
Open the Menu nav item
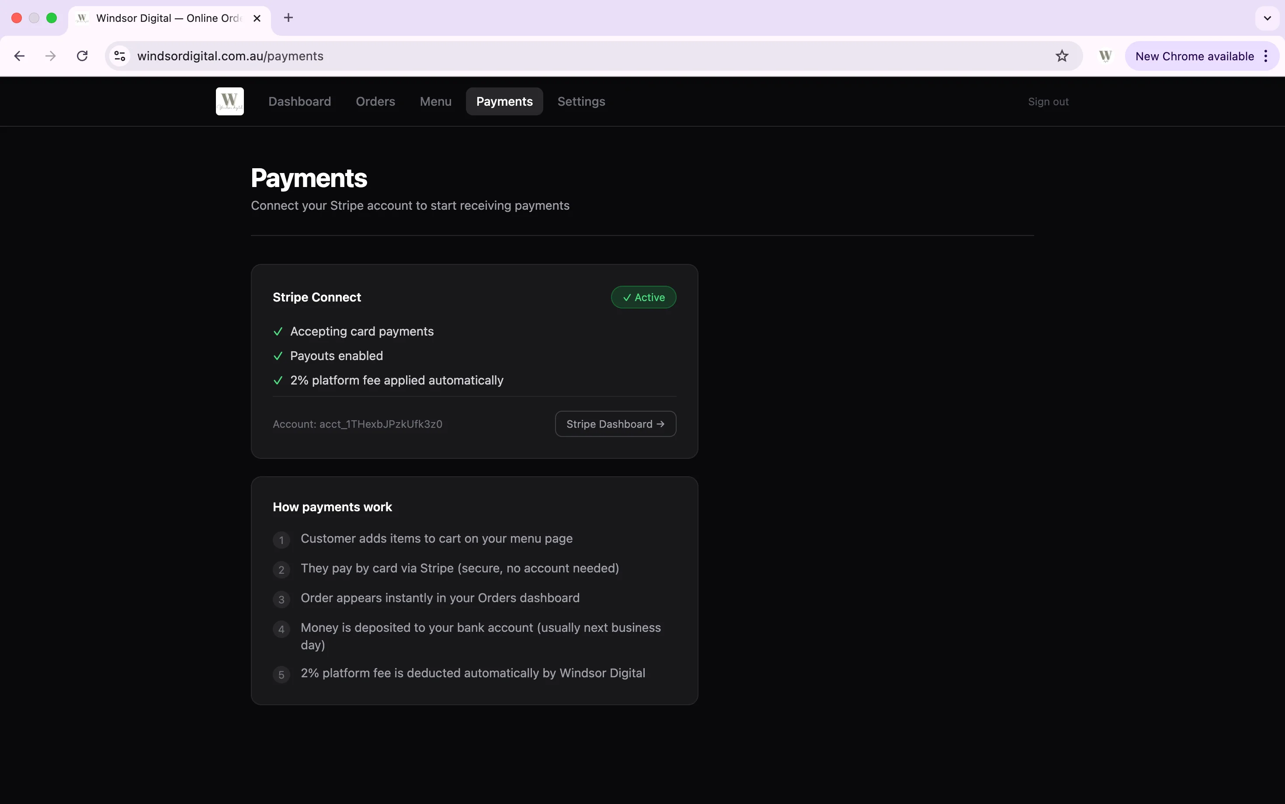coord(436,101)
